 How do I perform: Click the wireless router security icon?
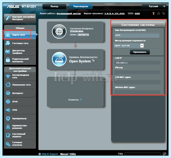59,59
